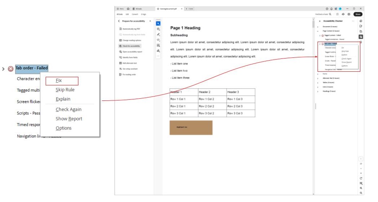Open the pages icon in right rail
378x202 pixels.
point(361,32)
